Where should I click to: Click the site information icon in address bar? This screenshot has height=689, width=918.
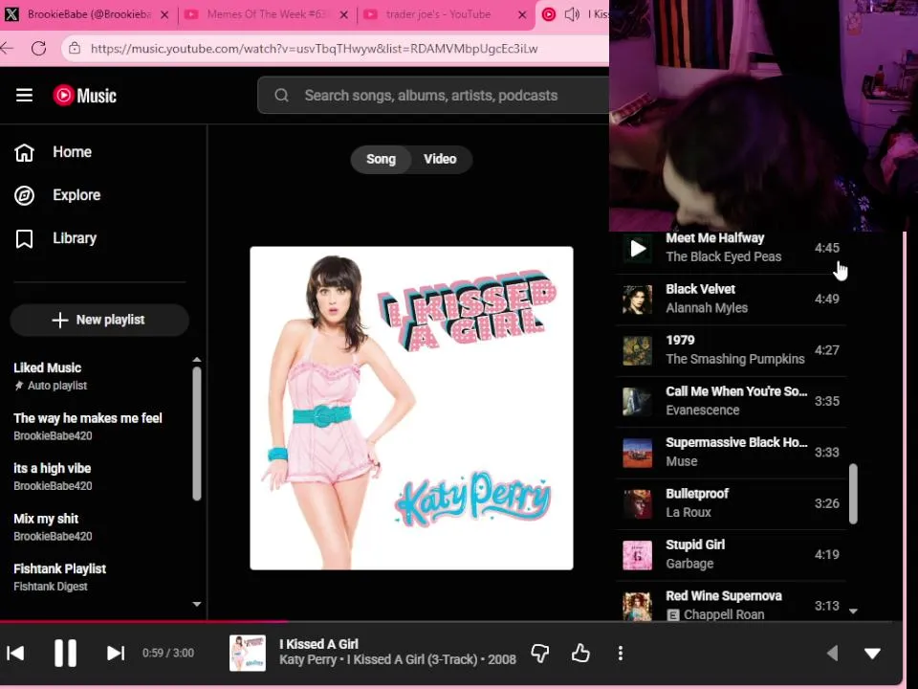pos(75,48)
